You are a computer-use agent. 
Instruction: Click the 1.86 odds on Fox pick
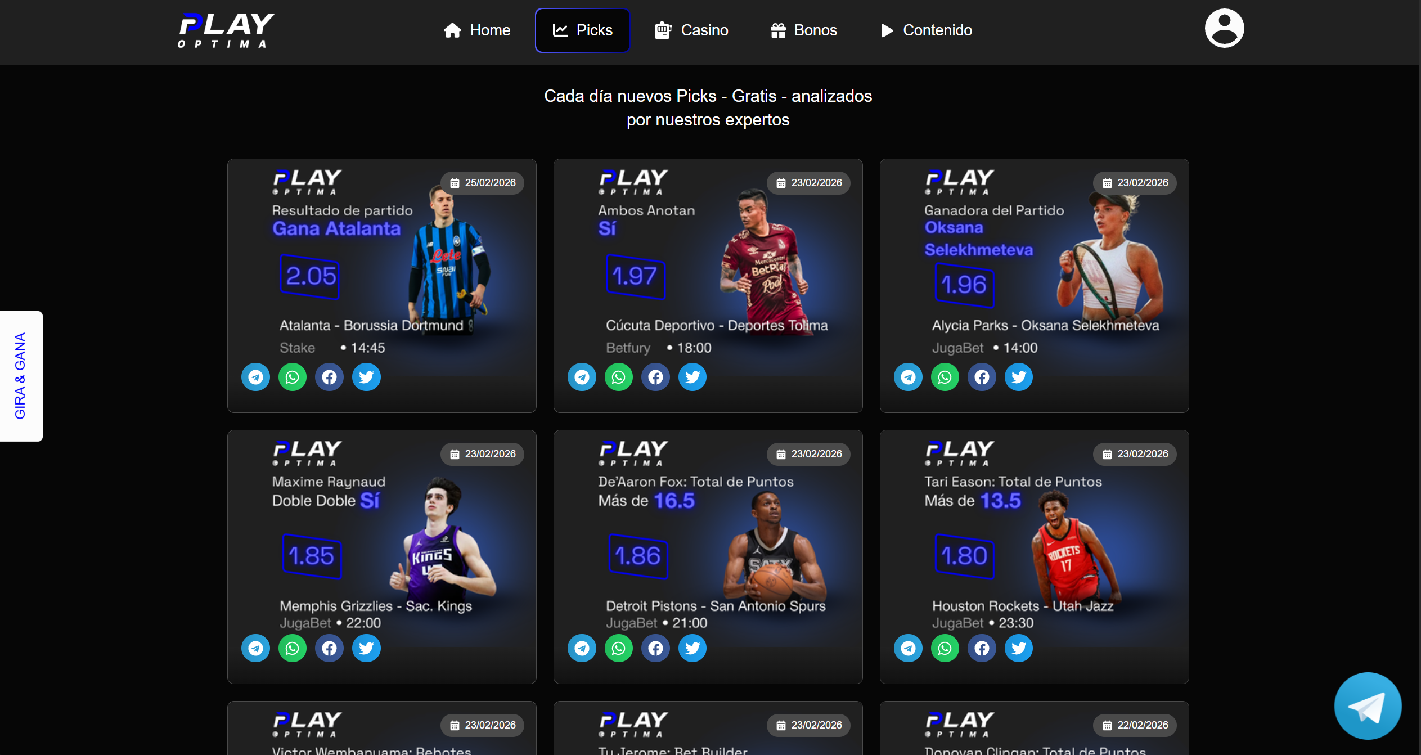[x=637, y=556]
